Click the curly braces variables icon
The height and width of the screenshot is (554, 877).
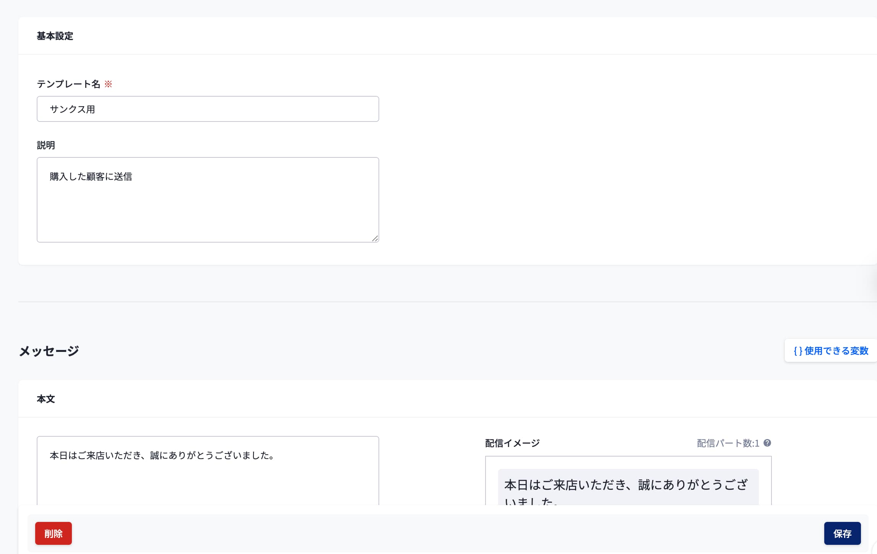(798, 351)
